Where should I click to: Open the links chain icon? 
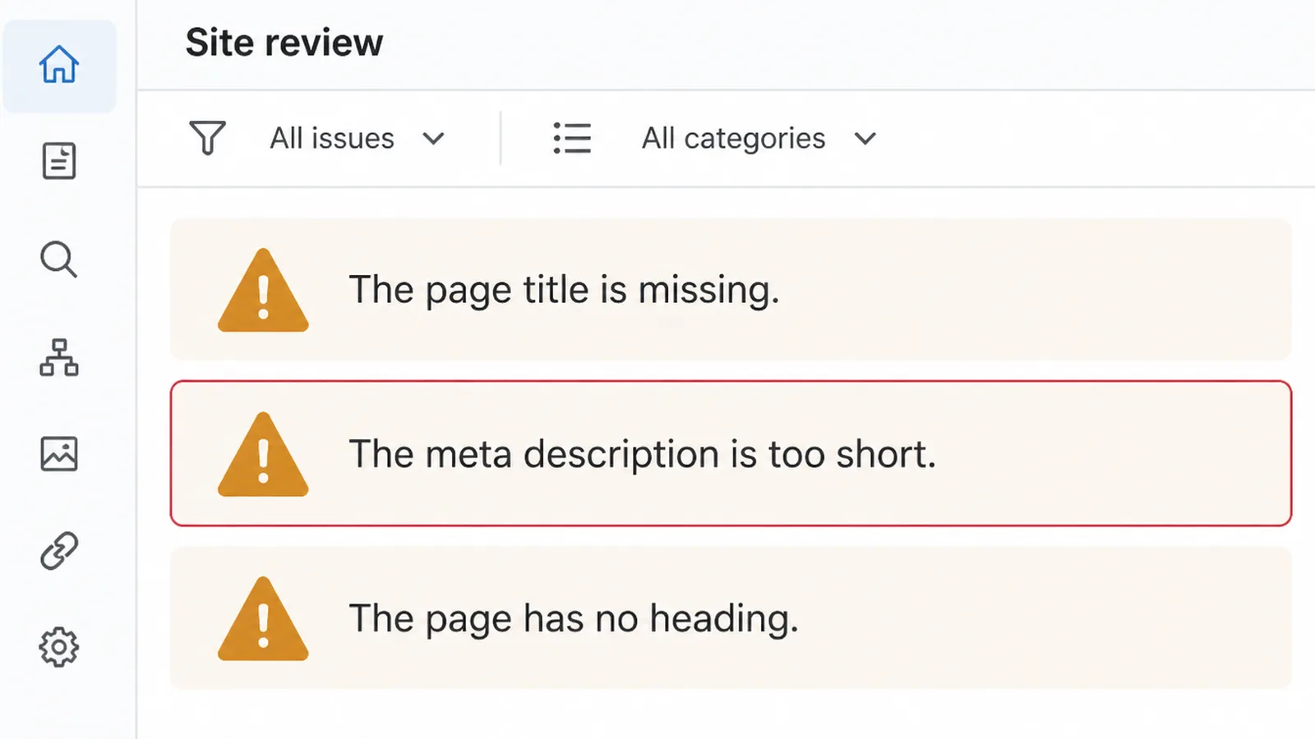tap(59, 550)
